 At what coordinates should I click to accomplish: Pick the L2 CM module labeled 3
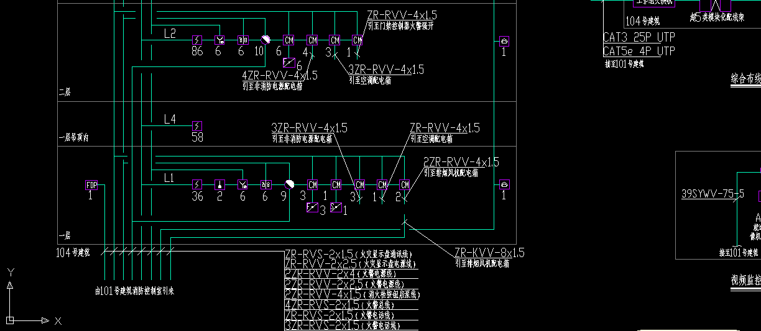point(335,40)
